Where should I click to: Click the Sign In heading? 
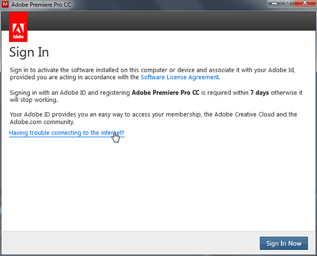29,53
